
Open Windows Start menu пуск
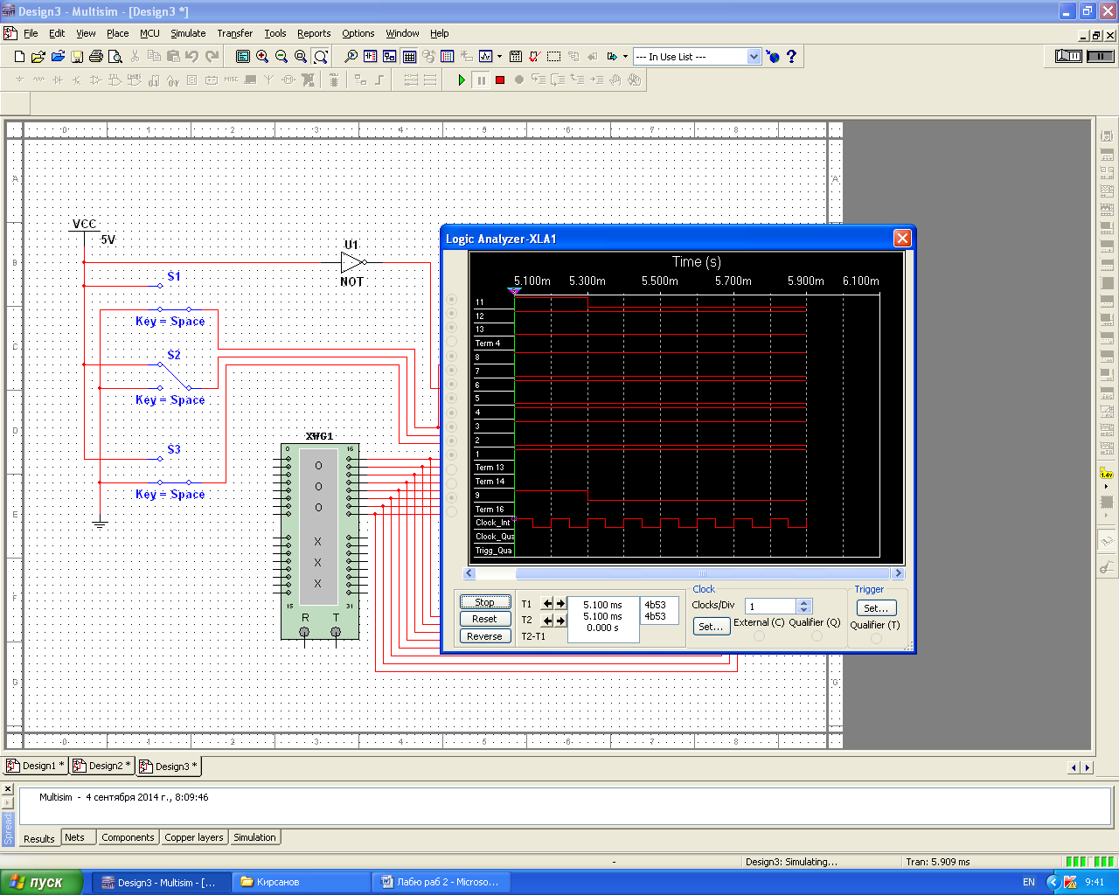click(41, 882)
